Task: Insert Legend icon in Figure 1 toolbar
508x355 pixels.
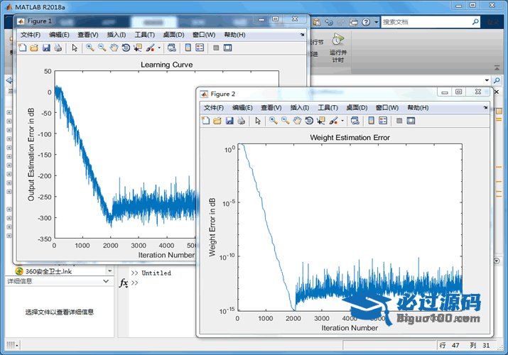Action: (200, 48)
